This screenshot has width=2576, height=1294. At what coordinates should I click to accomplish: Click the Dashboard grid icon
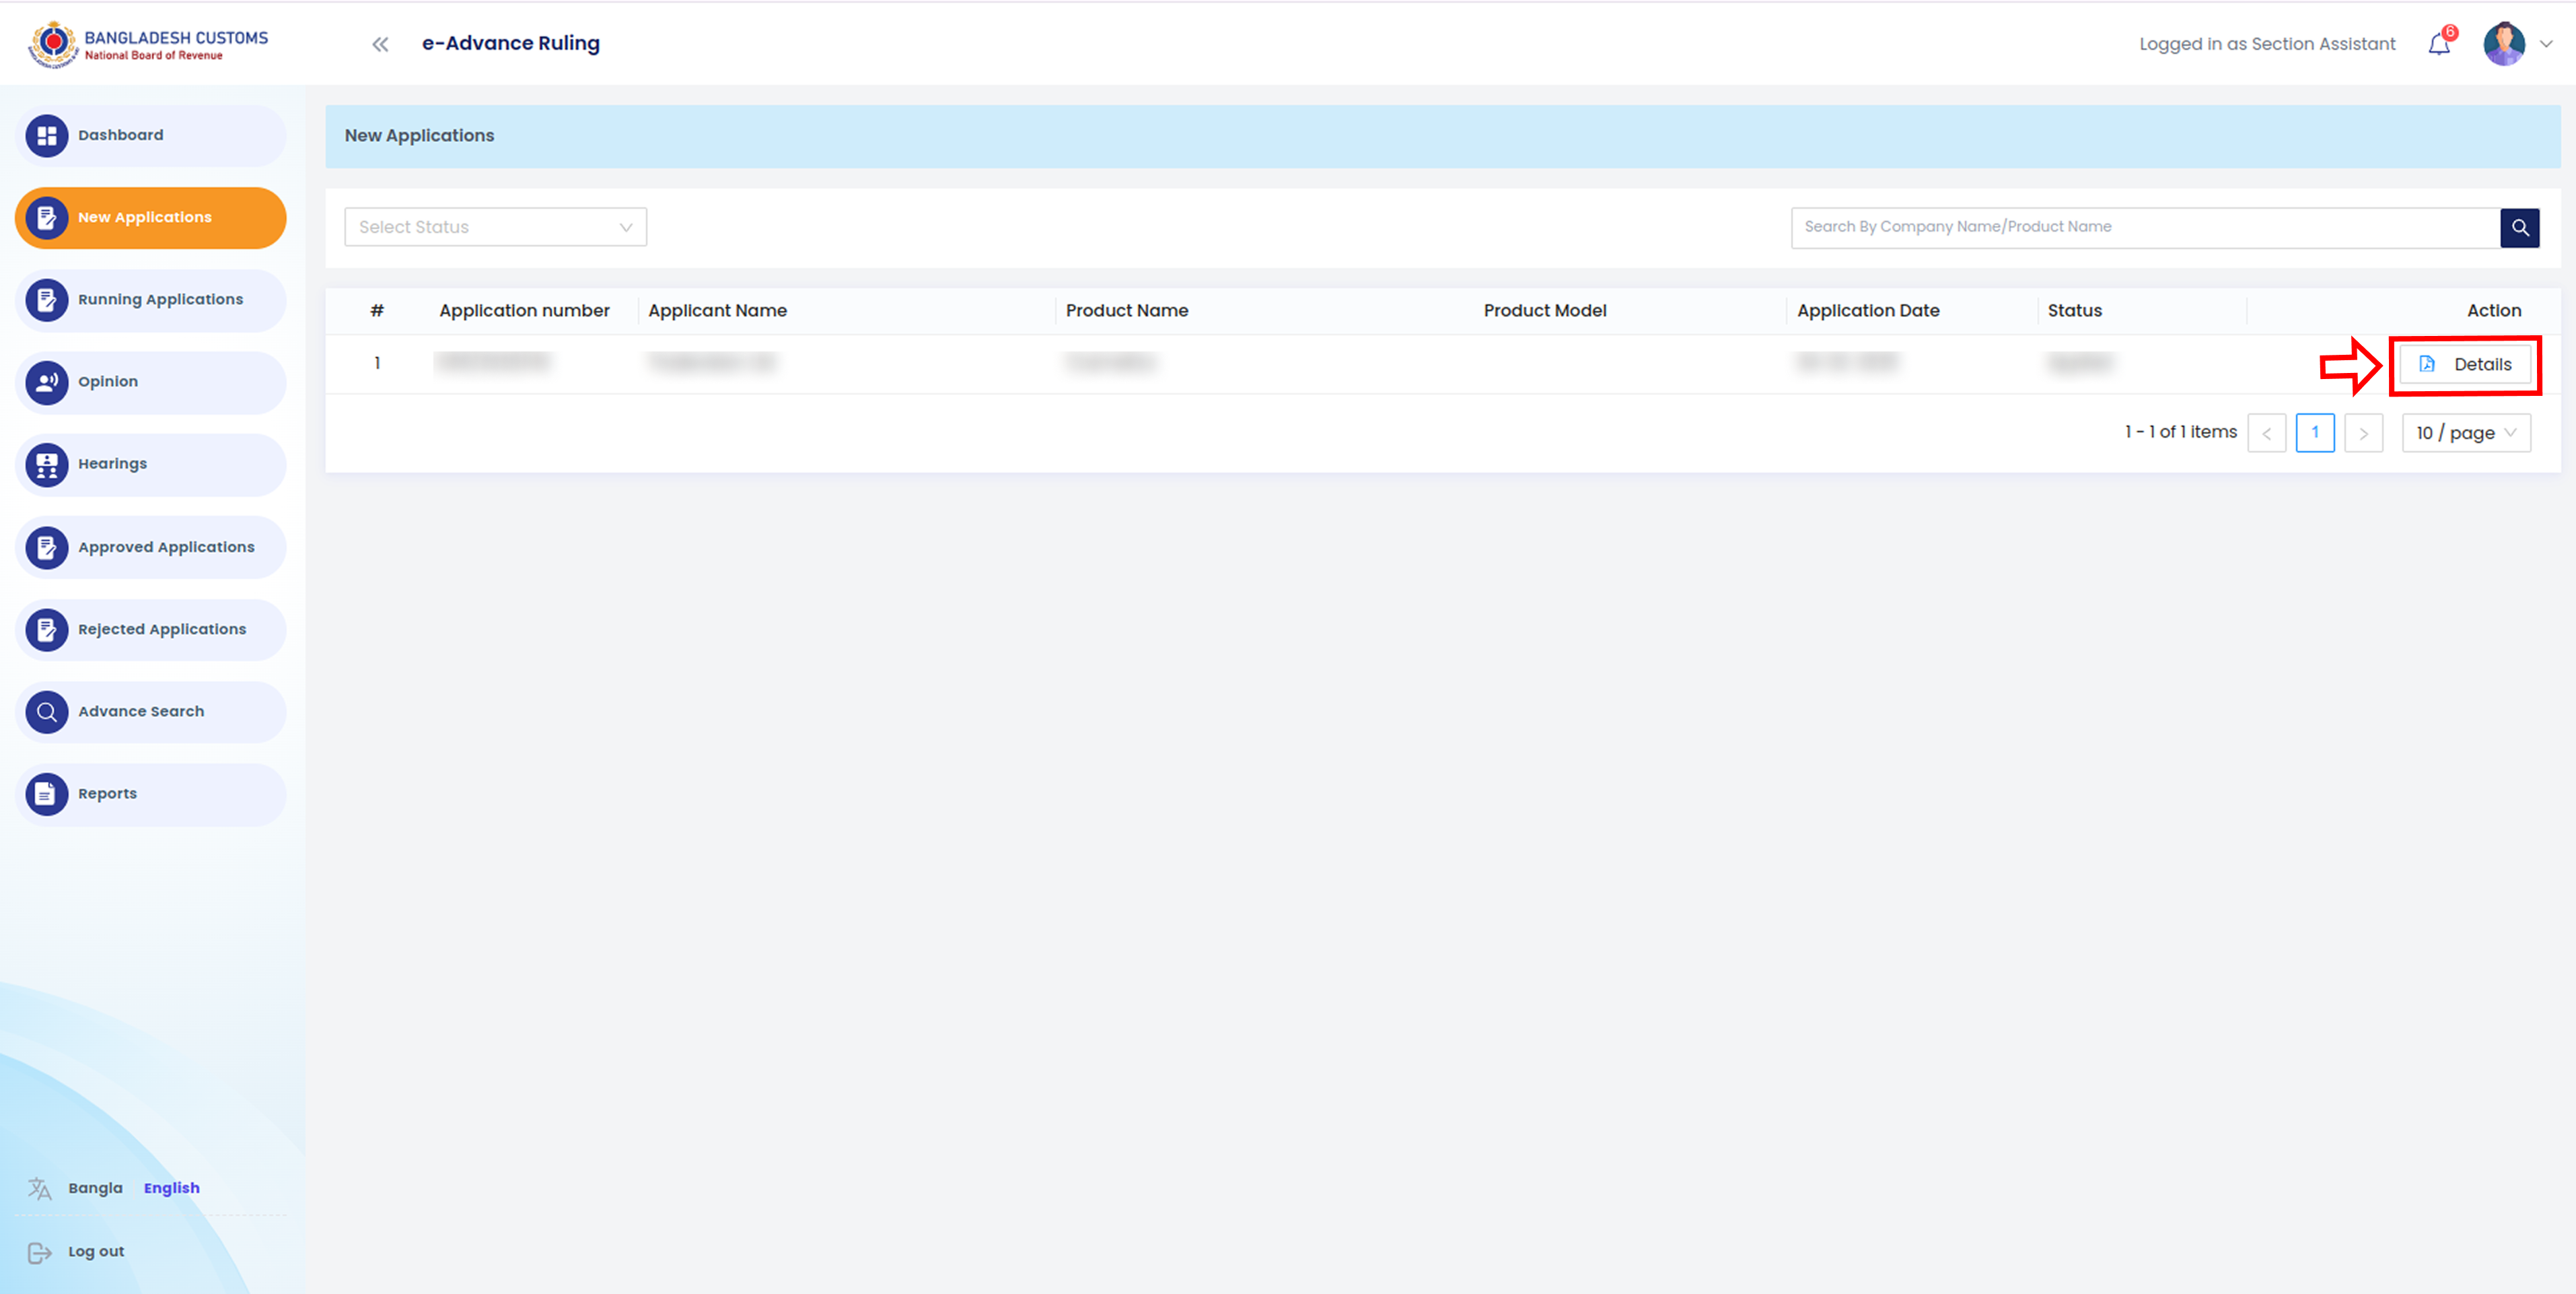[46, 136]
